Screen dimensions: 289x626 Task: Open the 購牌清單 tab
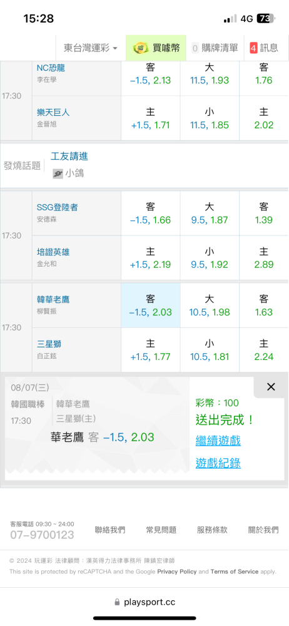point(215,48)
